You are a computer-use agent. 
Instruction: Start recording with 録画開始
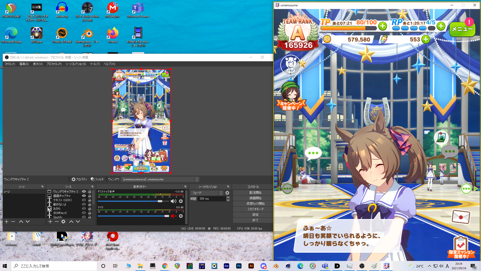point(253,198)
